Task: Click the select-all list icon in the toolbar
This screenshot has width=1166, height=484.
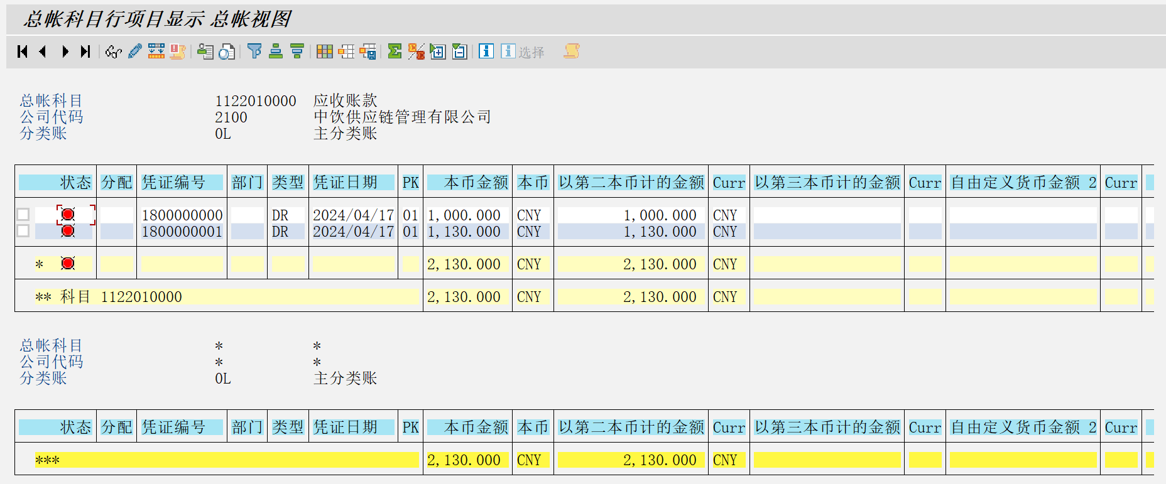Action: click(205, 51)
